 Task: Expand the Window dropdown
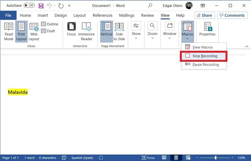point(170,31)
